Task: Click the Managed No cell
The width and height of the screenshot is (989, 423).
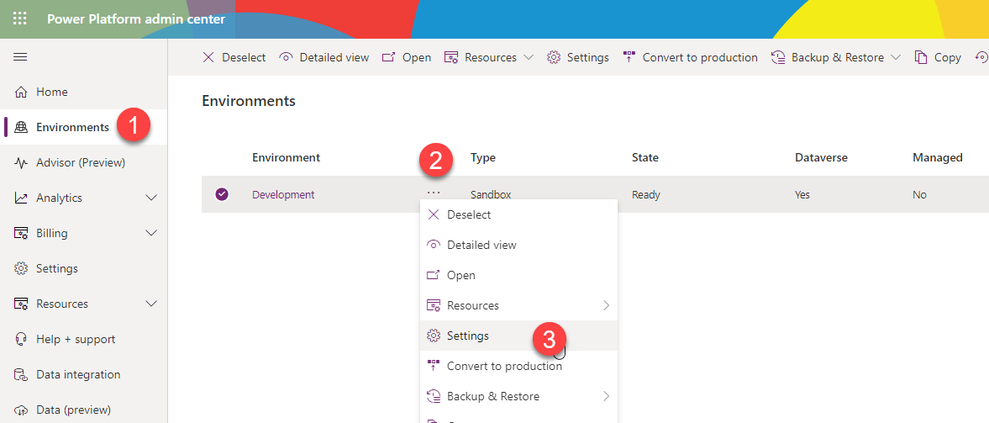Action: pyautogui.click(x=919, y=194)
